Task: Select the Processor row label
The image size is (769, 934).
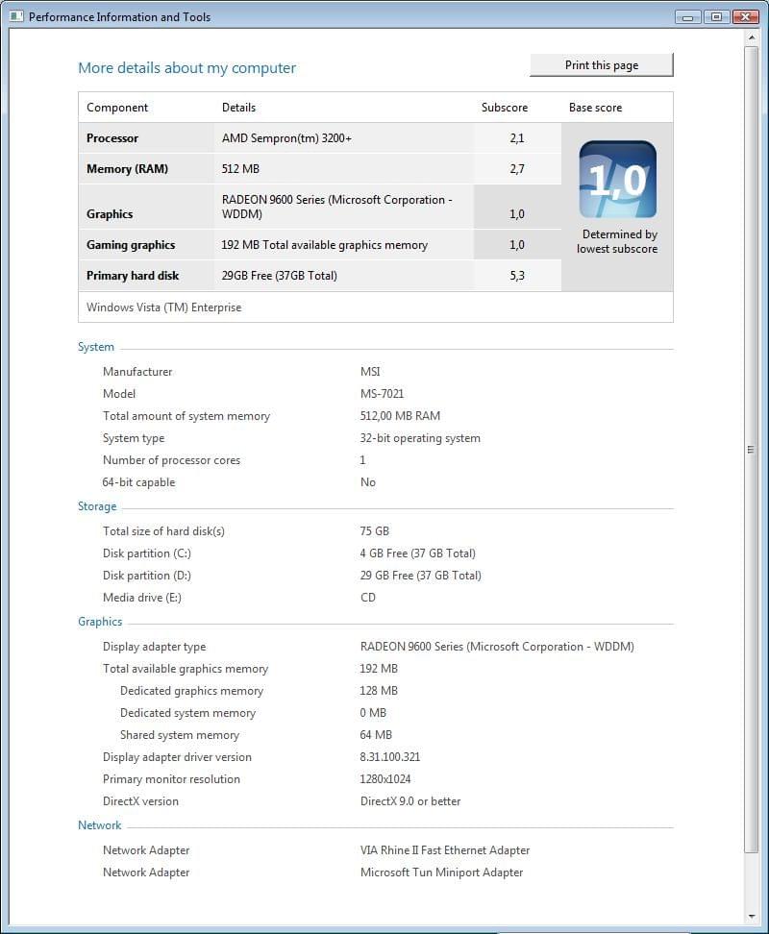Action: (112, 138)
